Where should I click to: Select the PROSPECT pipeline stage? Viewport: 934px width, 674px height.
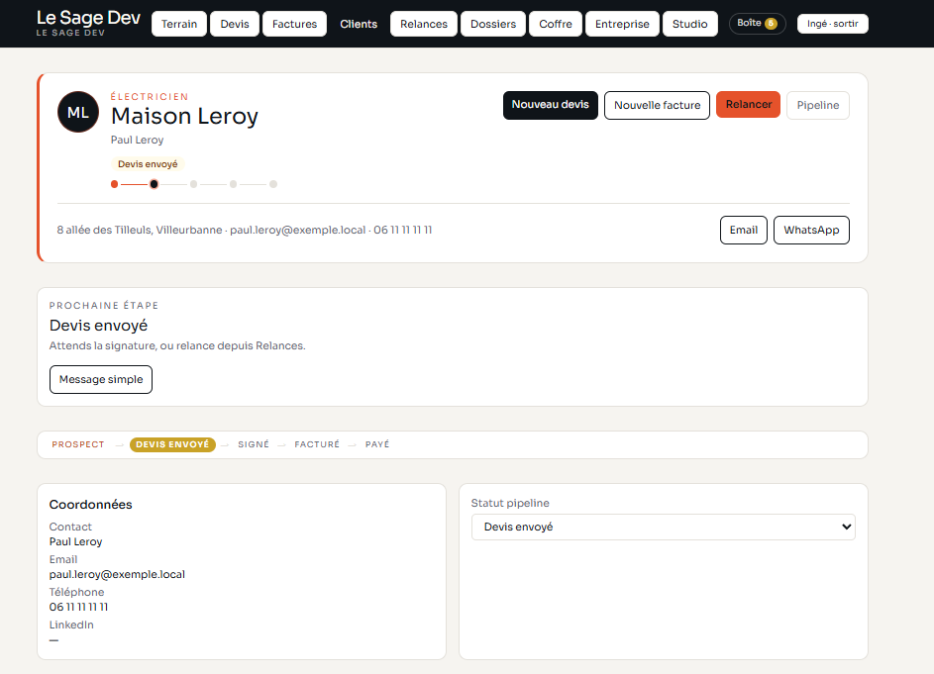coord(78,444)
